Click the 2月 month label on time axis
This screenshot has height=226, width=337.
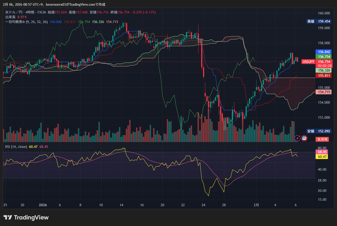pyautogui.click(x=256, y=205)
